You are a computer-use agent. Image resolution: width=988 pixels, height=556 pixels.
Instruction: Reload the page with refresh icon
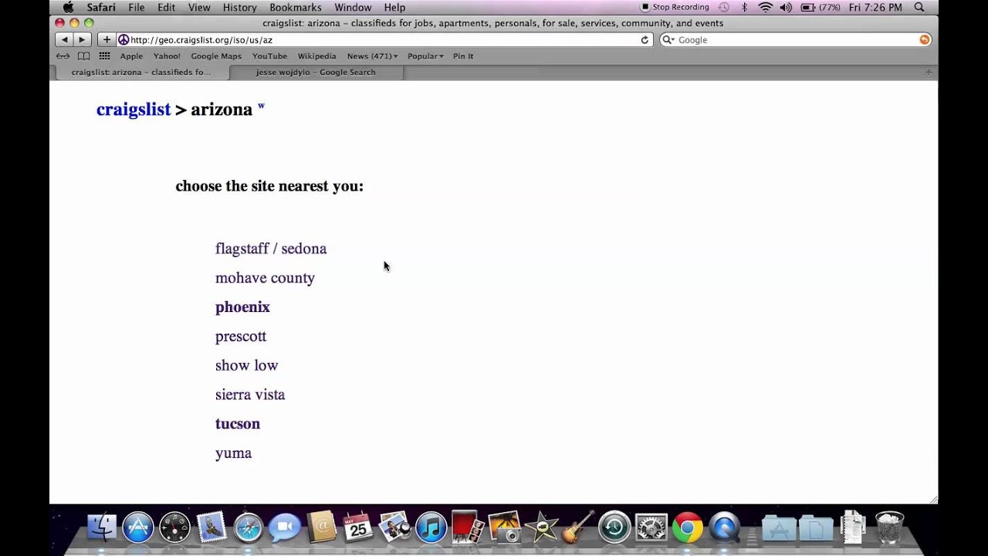645,39
